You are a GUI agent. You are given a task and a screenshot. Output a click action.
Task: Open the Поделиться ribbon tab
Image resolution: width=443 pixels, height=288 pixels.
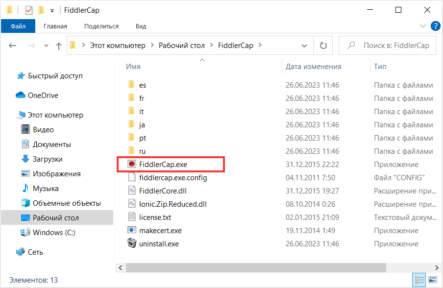(101, 26)
